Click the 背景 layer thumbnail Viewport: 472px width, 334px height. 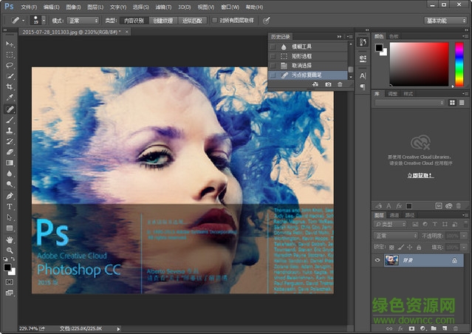click(391, 260)
